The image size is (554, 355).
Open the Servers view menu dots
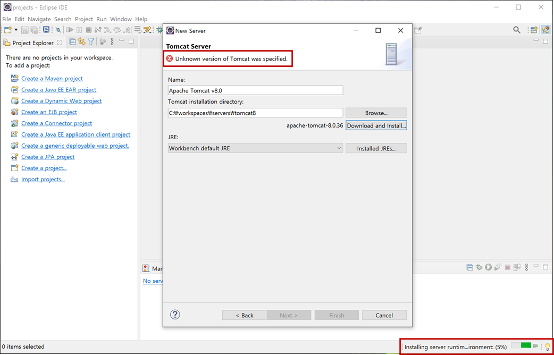(527, 267)
